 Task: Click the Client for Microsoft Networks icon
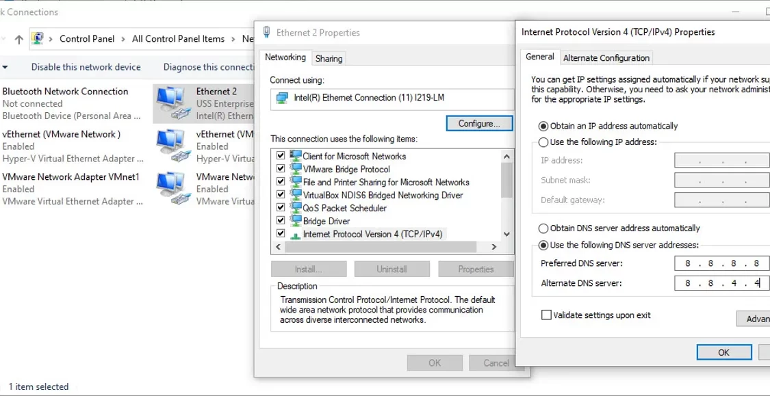pyautogui.click(x=296, y=156)
